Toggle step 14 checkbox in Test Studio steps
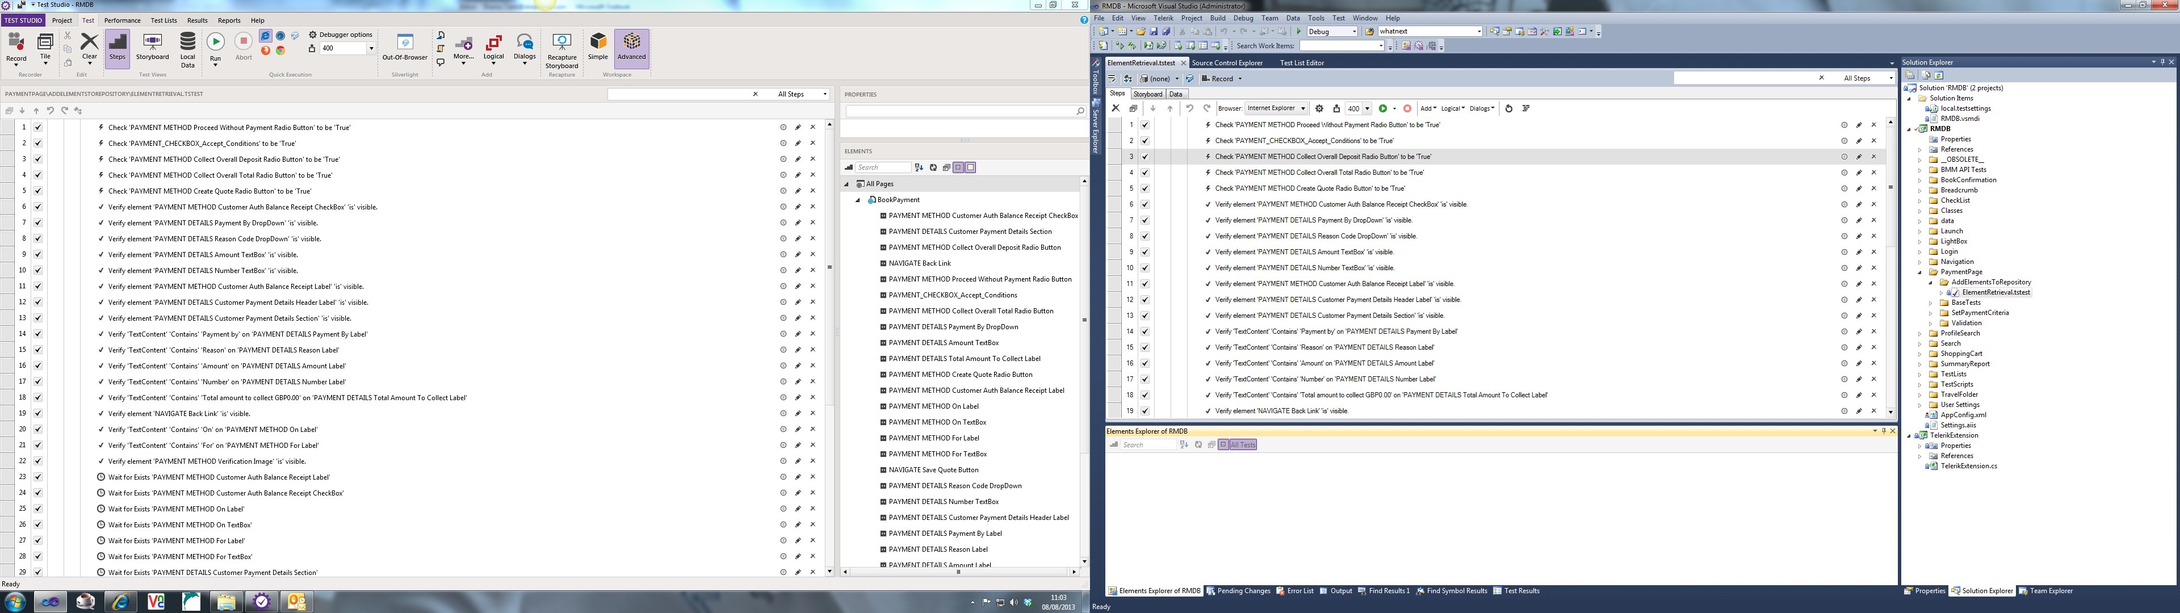2180x613 pixels. [38, 334]
